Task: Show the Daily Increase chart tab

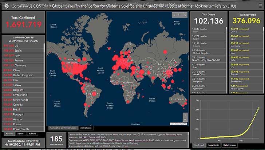Action: point(229,145)
